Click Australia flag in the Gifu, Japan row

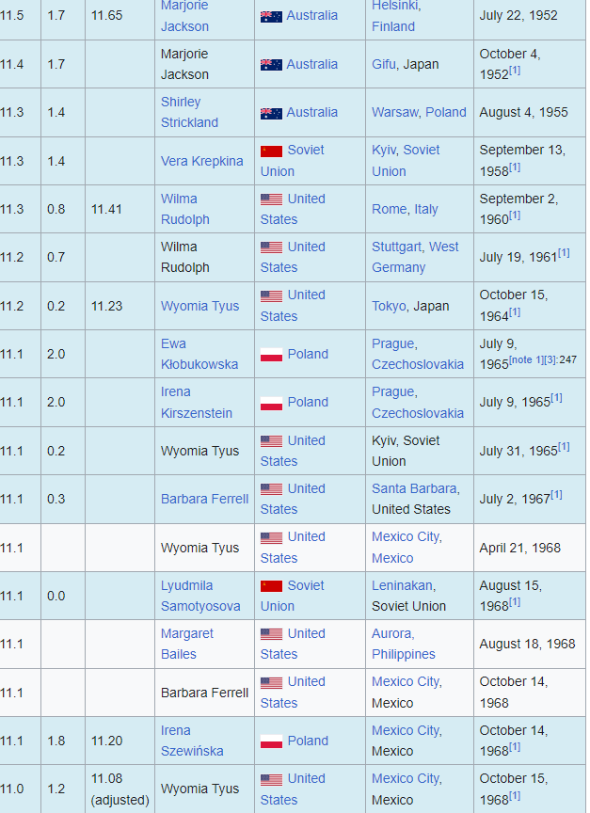click(x=271, y=65)
